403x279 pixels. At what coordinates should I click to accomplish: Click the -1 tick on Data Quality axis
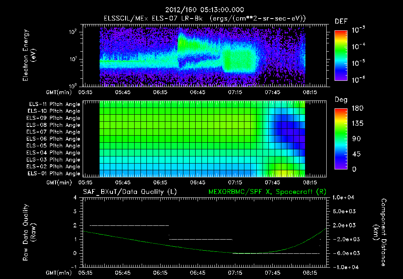click(x=74, y=267)
